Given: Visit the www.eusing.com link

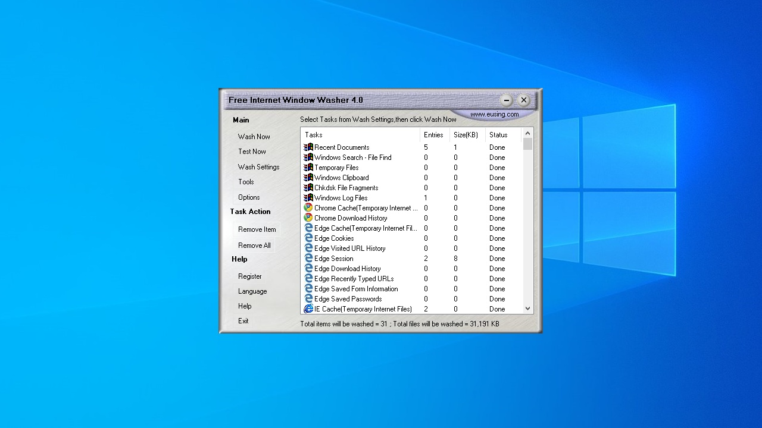Looking at the screenshot, I should [x=495, y=114].
